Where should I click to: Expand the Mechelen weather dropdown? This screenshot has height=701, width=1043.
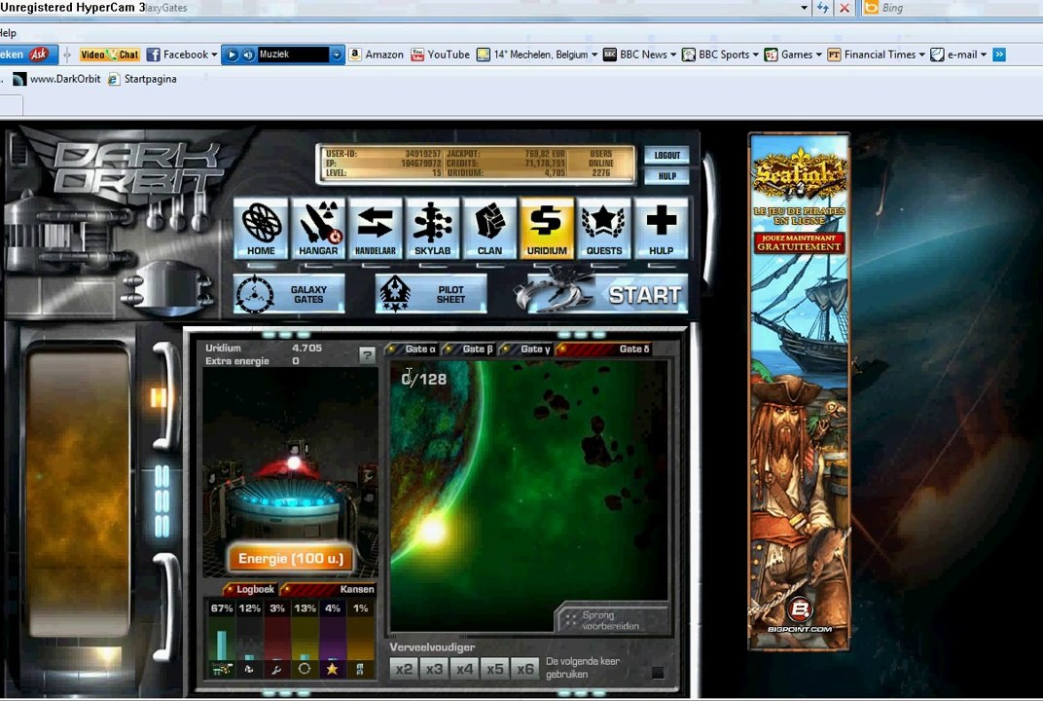[594, 55]
